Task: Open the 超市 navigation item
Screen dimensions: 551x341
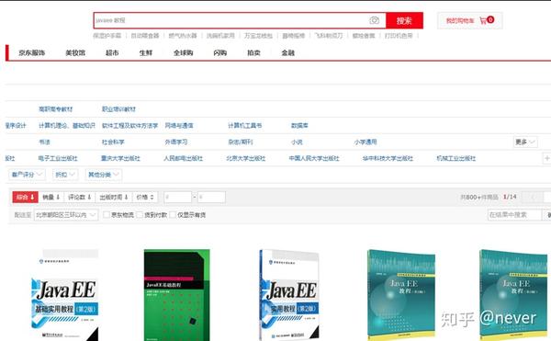Action: click(112, 52)
